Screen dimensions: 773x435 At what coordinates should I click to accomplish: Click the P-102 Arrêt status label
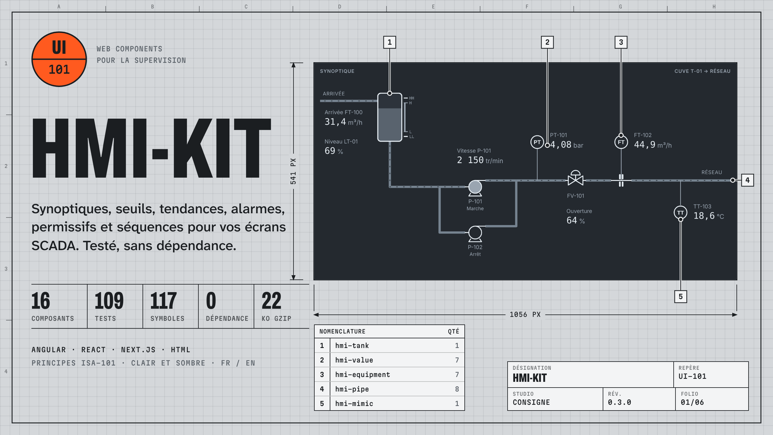tap(475, 254)
